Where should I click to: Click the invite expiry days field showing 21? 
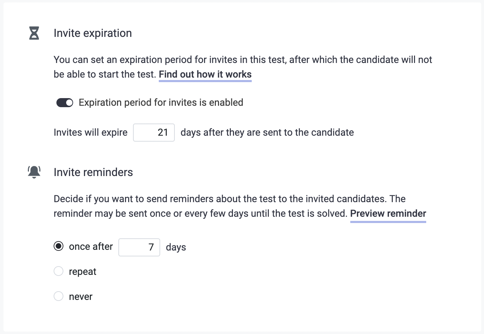(x=154, y=133)
